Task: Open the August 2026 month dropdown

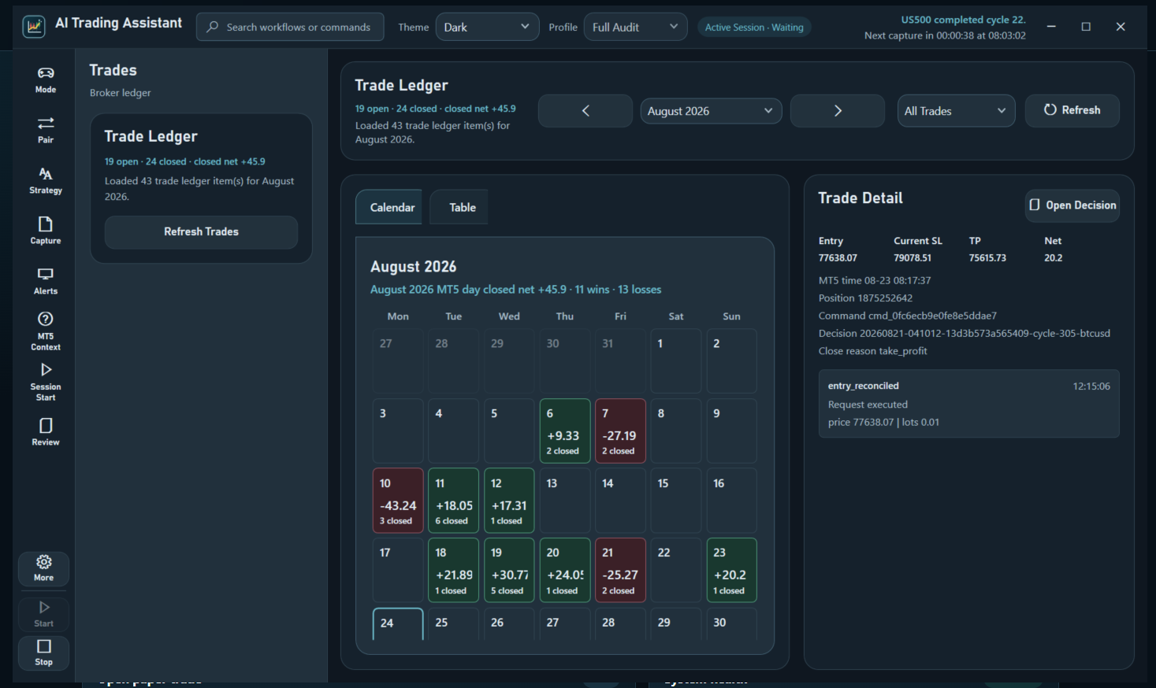Action: point(711,111)
